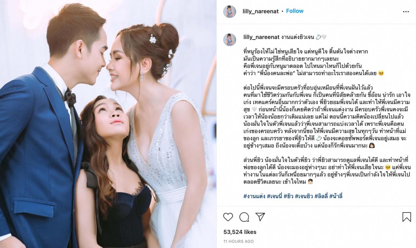The image size is (416, 248).
Task: Open the #ลิลลี่ hashtag
Action: tap(321, 196)
